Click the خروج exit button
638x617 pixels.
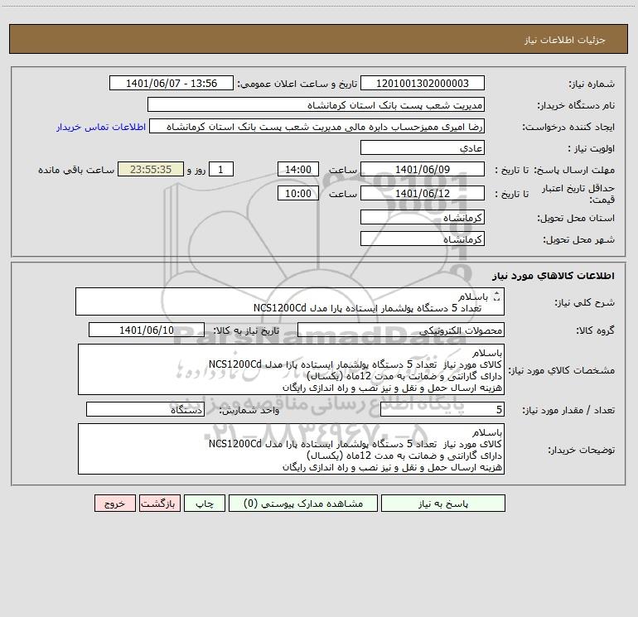tap(114, 504)
